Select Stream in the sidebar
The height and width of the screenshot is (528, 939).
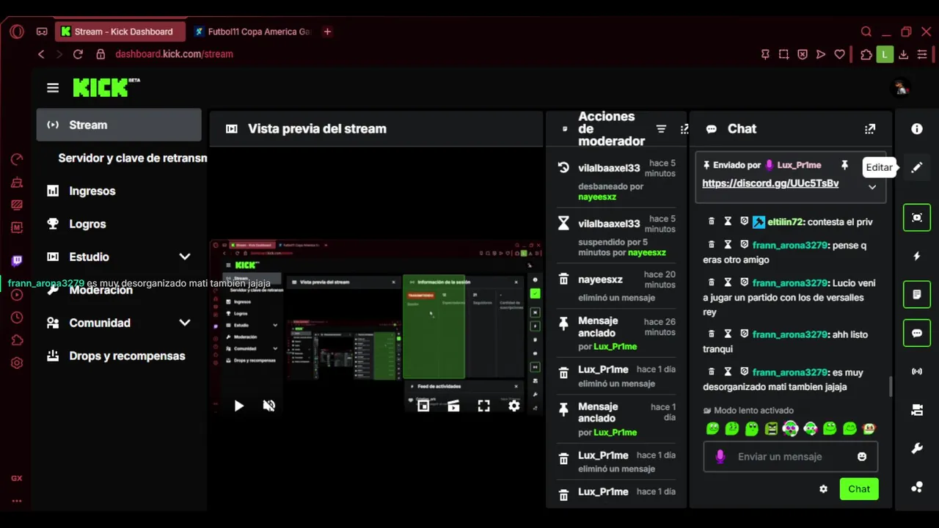(119, 125)
